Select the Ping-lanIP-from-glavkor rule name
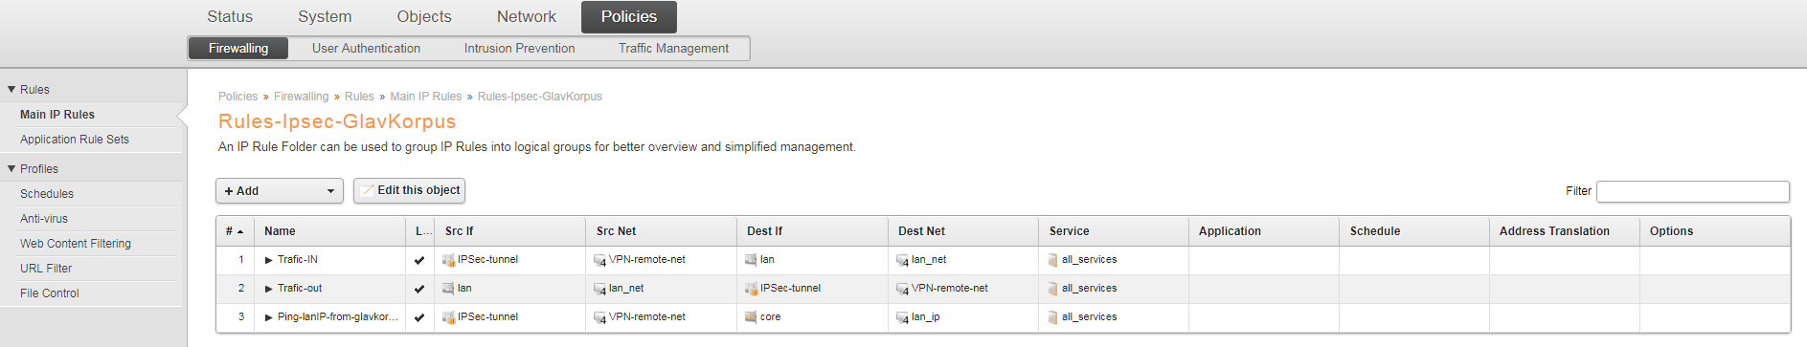This screenshot has width=1807, height=347. coord(338,317)
